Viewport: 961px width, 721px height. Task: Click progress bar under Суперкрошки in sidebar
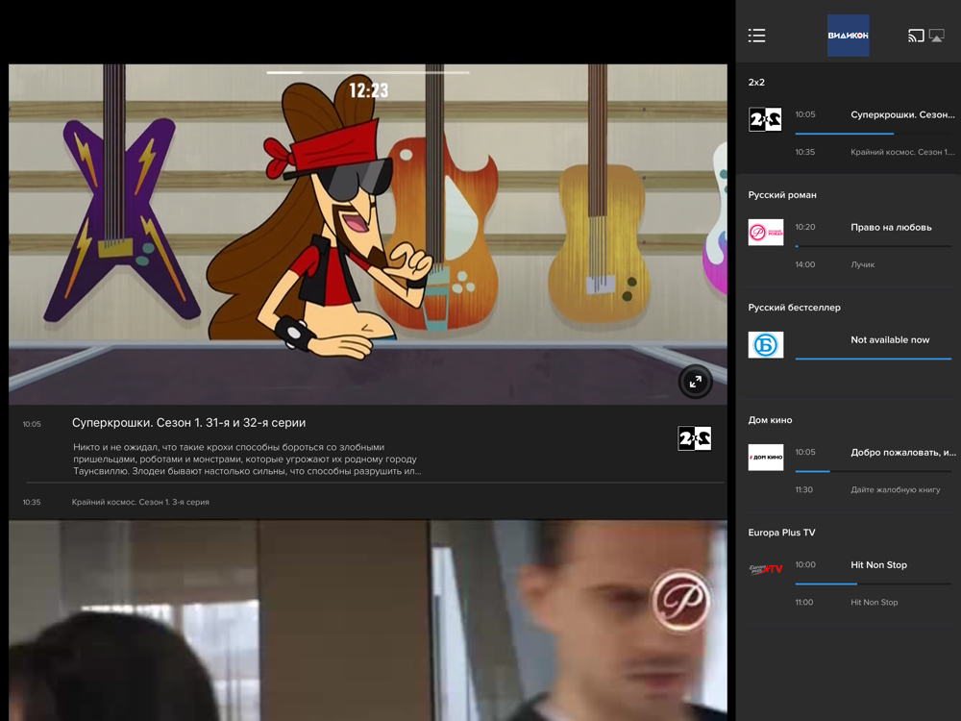(873, 133)
